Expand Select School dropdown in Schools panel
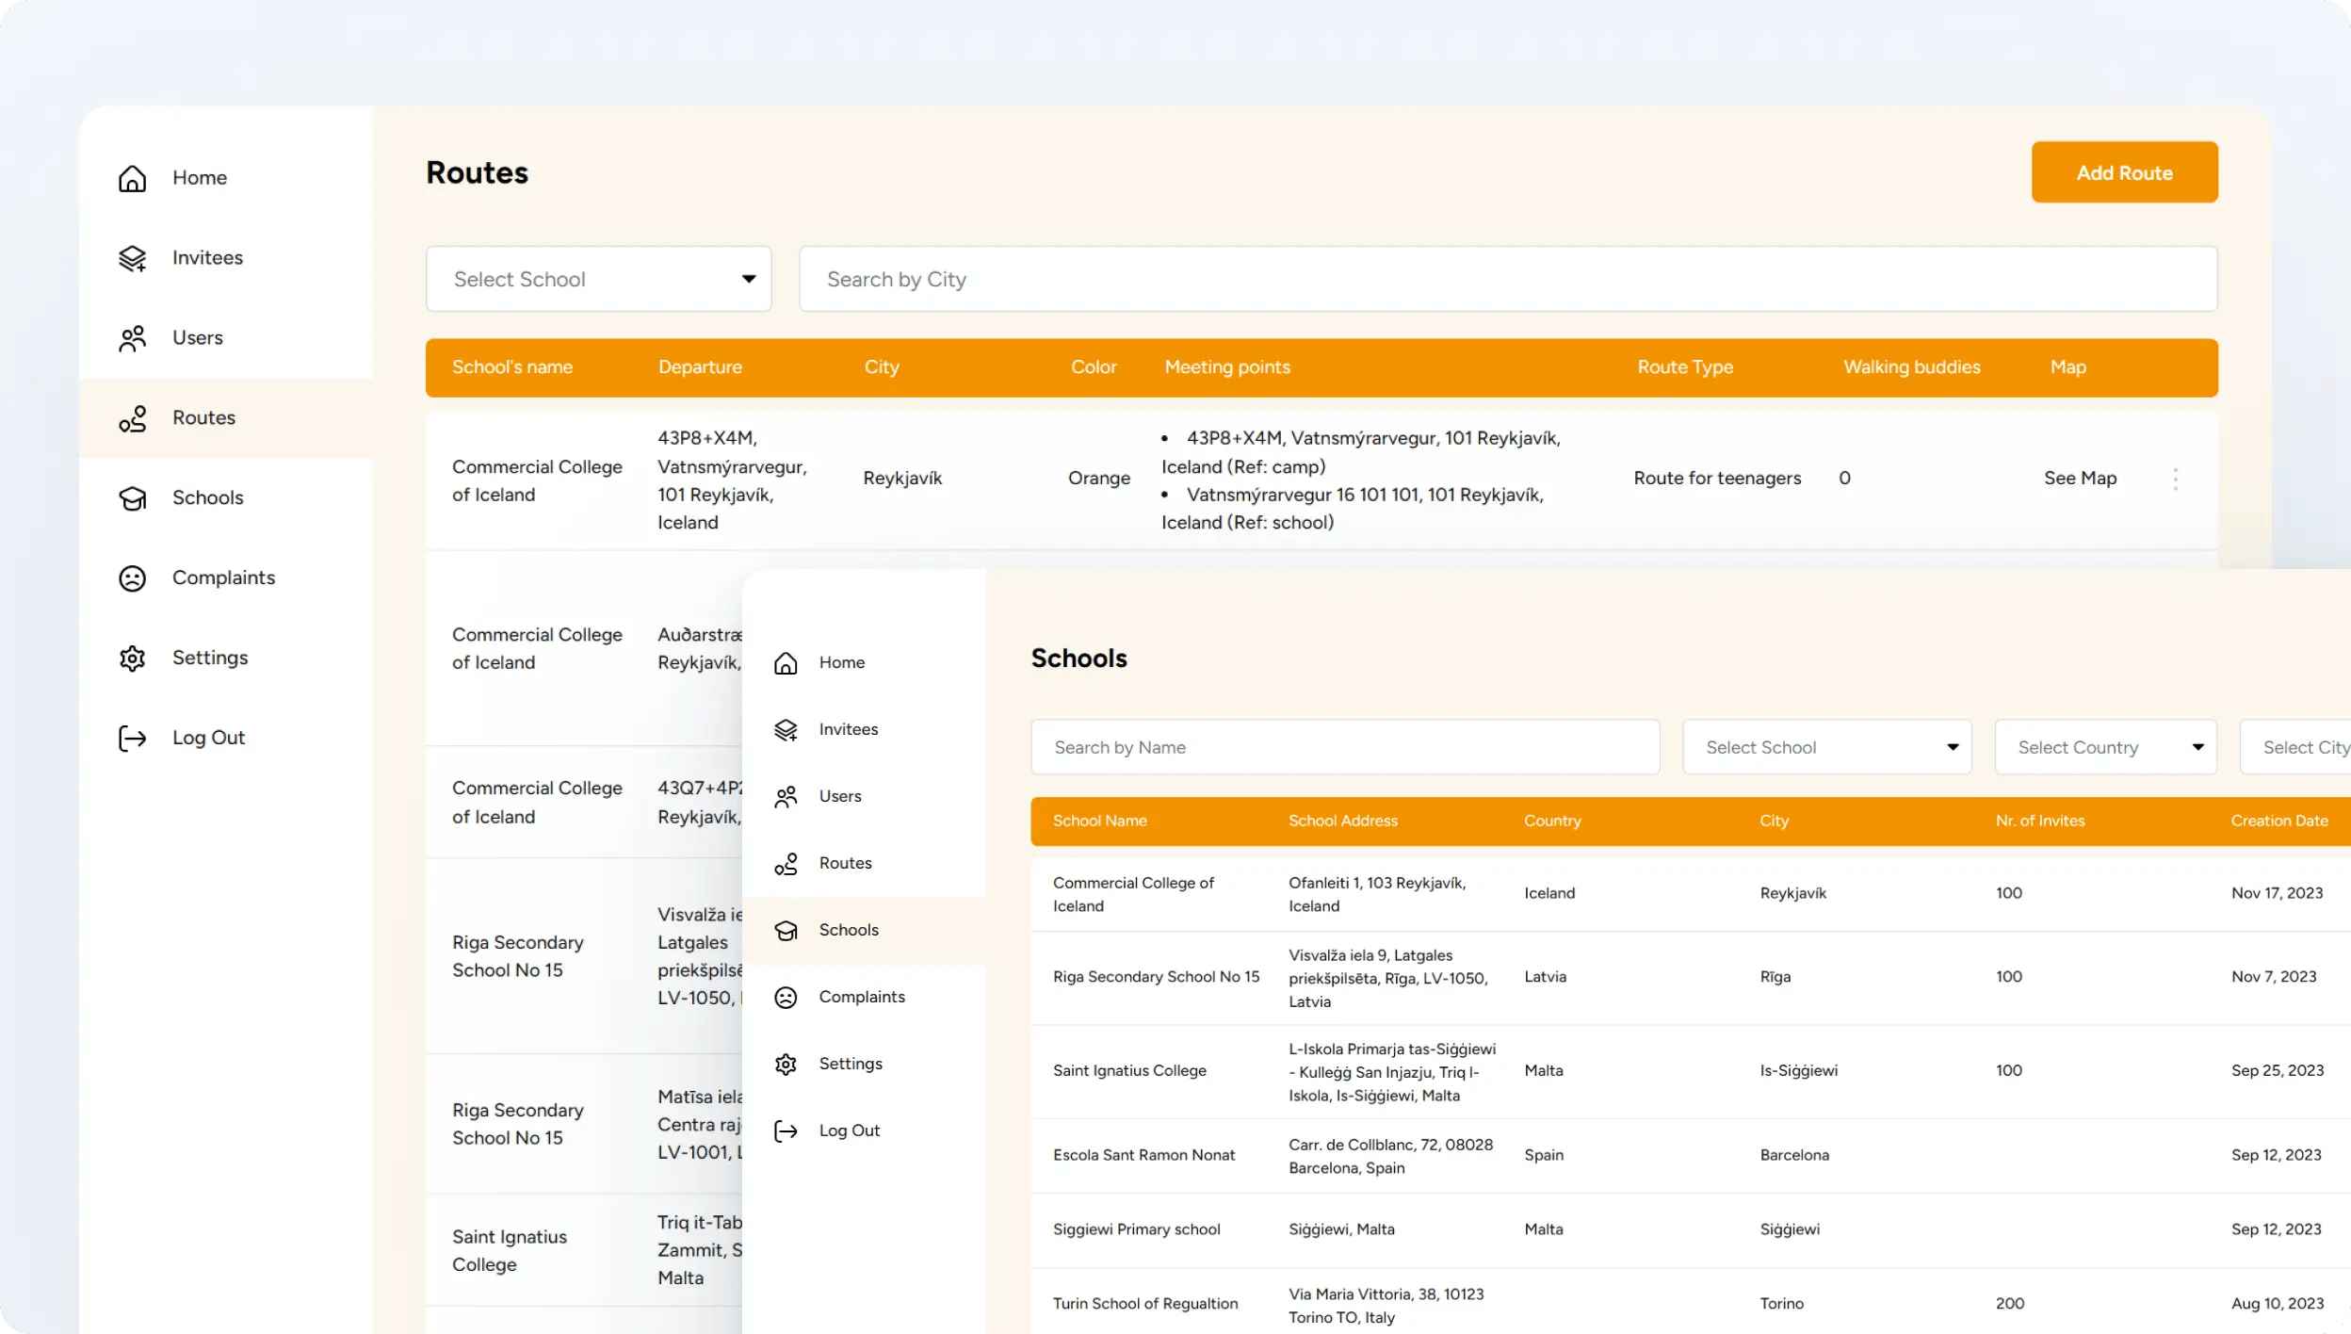This screenshot has width=2351, height=1334. tap(1826, 746)
